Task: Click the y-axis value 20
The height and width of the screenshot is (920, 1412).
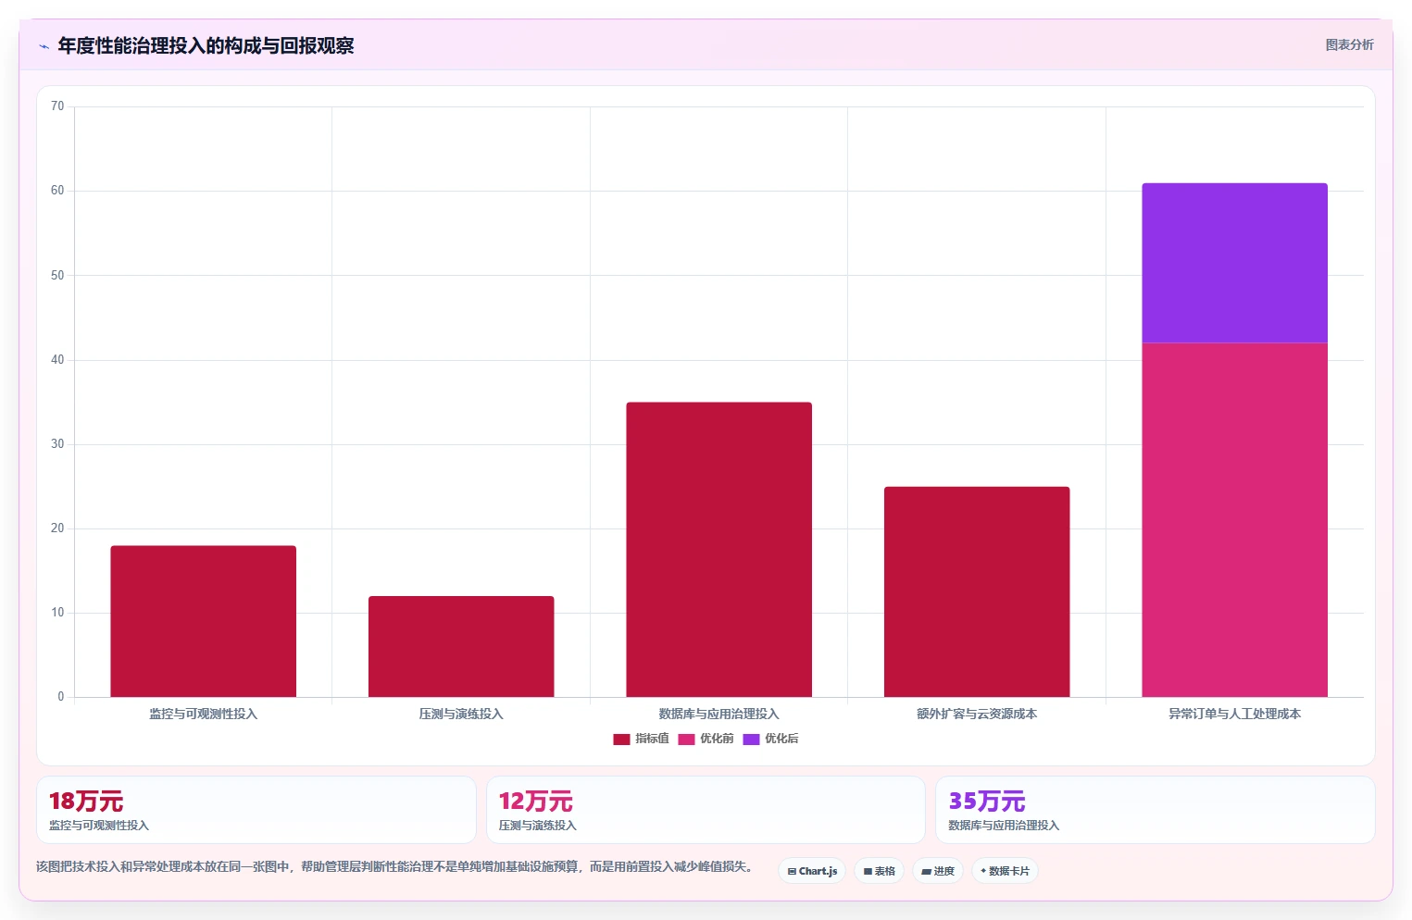Action: pos(57,528)
